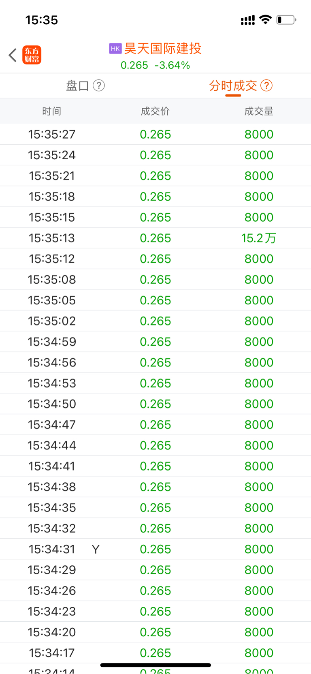Tap the home indicator bar
The image size is (311, 674).
click(x=155, y=665)
